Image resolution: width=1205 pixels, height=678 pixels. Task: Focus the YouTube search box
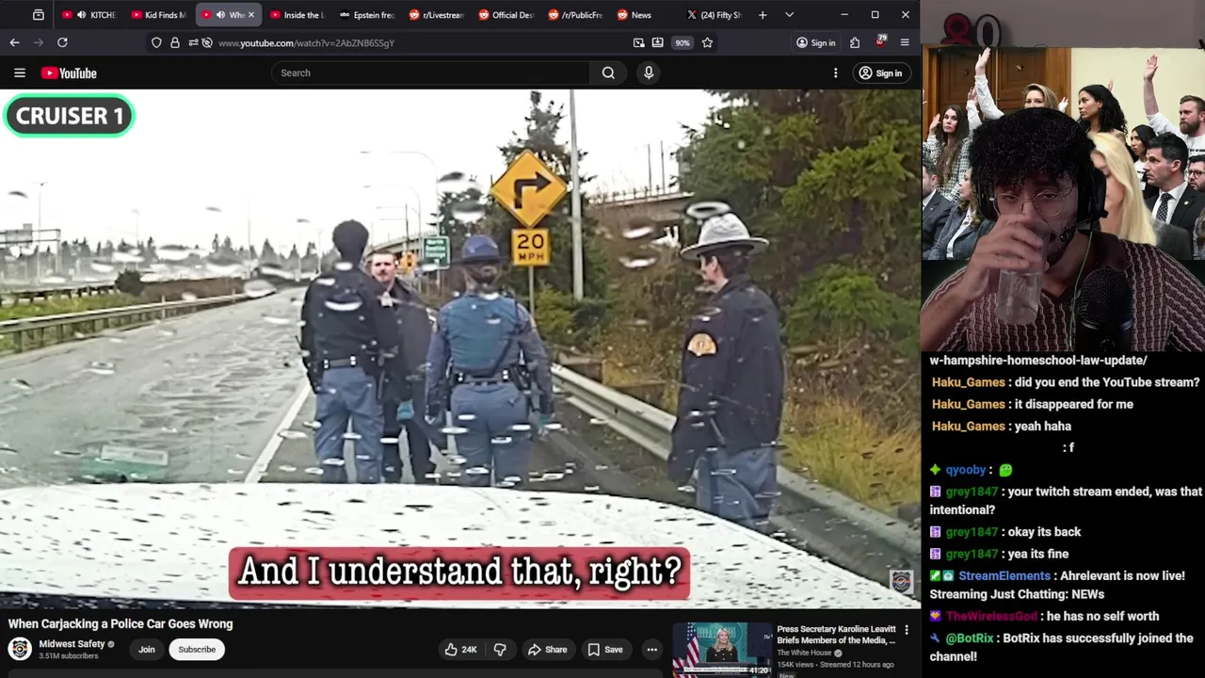pos(431,73)
